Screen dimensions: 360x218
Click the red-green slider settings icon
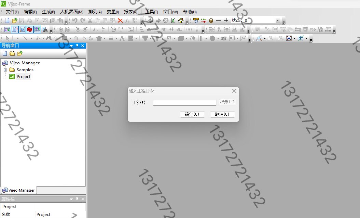click(x=204, y=21)
